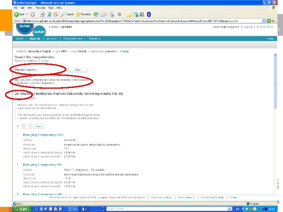283x212 pixels.
Task: Click the Bluetooth icon in the system tray
Action: click(266, 209)
